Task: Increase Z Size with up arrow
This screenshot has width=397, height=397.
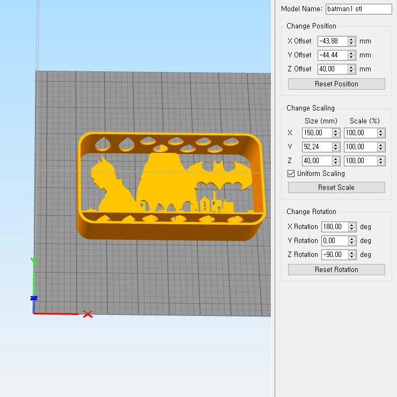Action: 336,158
